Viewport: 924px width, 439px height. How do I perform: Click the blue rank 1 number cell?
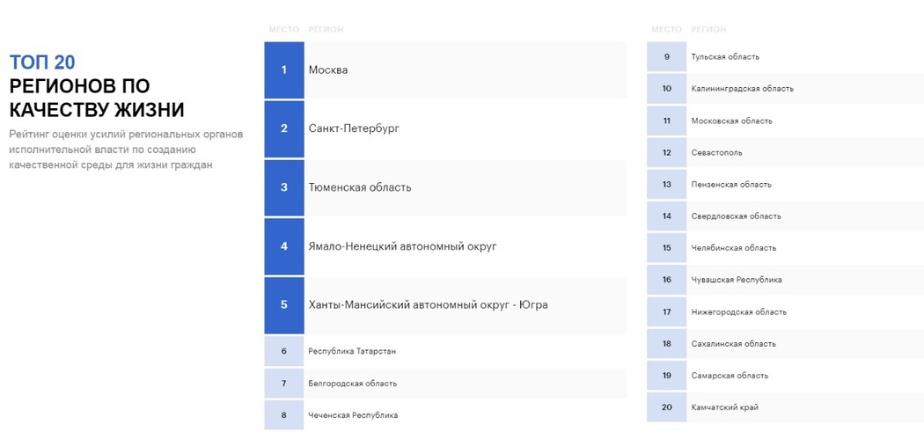[x=284, y=70]
